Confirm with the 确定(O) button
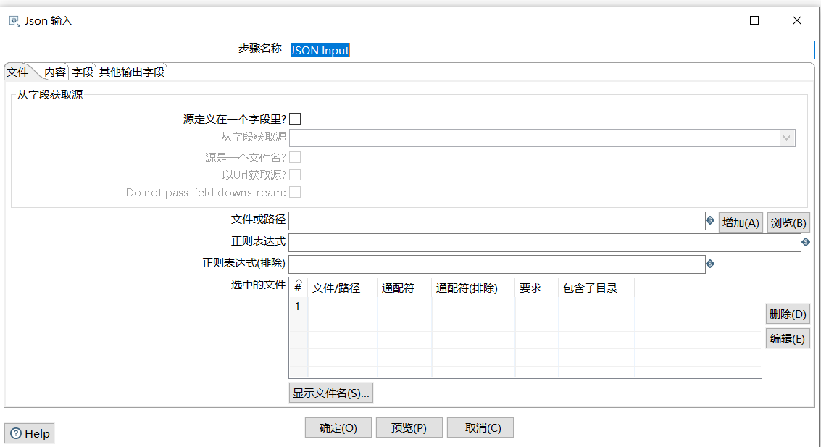This screenshot has height=447, width=821. pos(338,427)
